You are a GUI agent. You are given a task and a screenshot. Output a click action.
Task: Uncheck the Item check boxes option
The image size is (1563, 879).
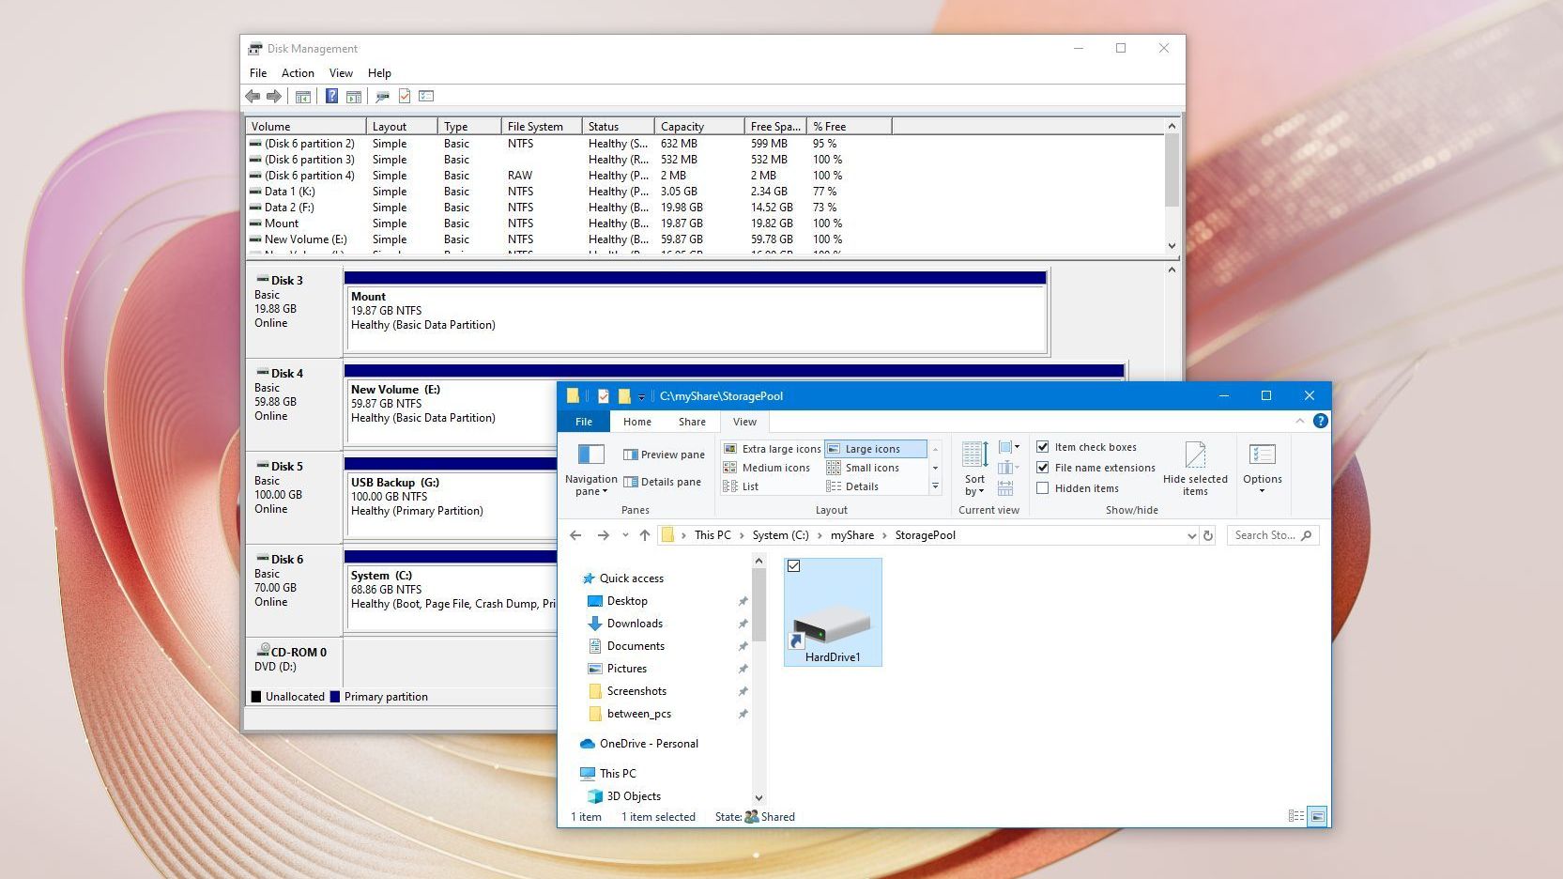1042,447
